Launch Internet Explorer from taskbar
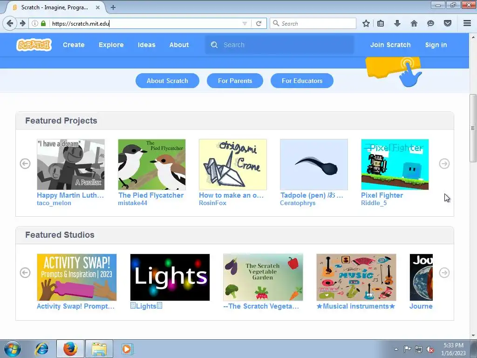Viewport: 477px width, 358px height. coord(41,349)
